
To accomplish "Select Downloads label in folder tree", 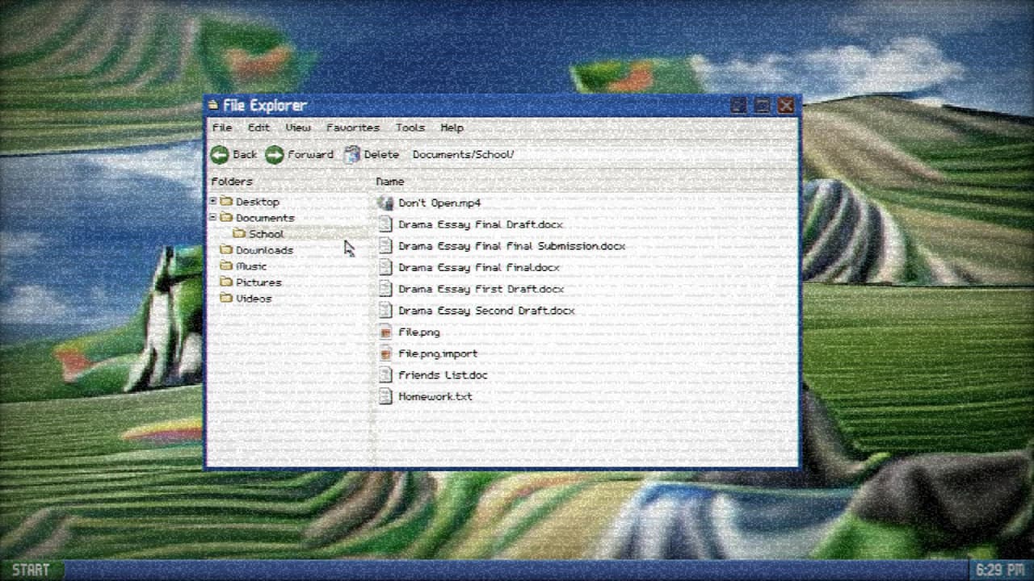I will click(264, 250).
